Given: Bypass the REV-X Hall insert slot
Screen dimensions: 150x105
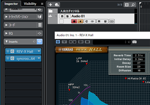Looking at the screenshot, I should tap(8, 51).
